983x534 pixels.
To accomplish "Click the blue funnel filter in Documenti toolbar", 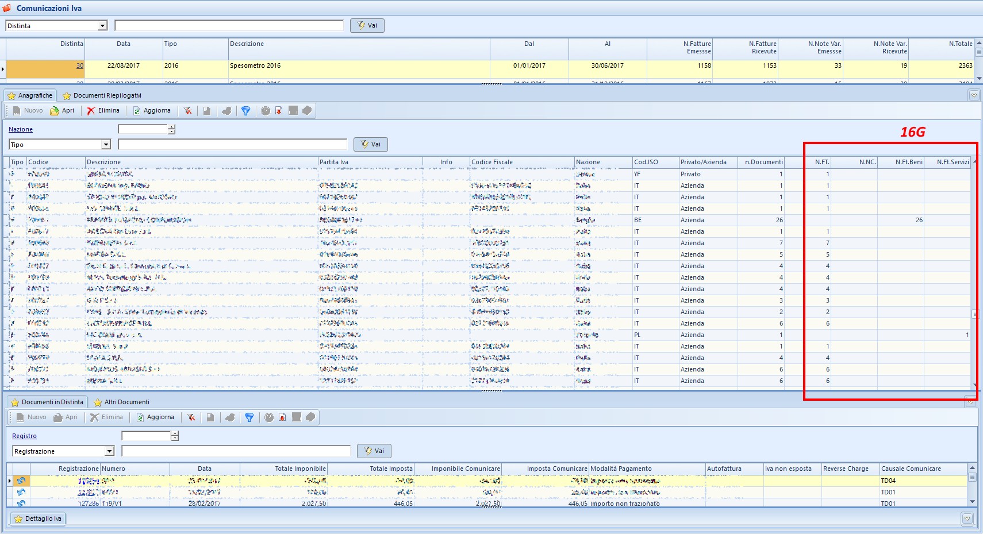I will tap(249, 417).
